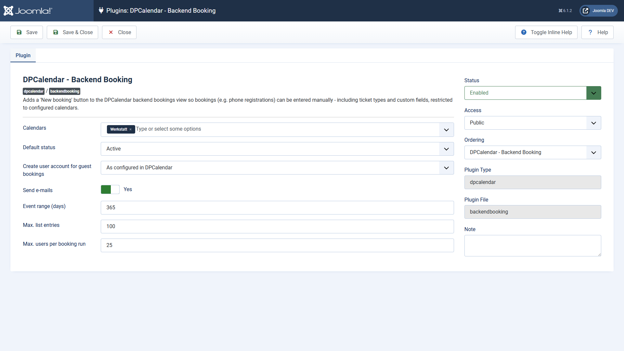Screen dimensions: 624x351
Task: Click the Save button
Action: point(27,32)
